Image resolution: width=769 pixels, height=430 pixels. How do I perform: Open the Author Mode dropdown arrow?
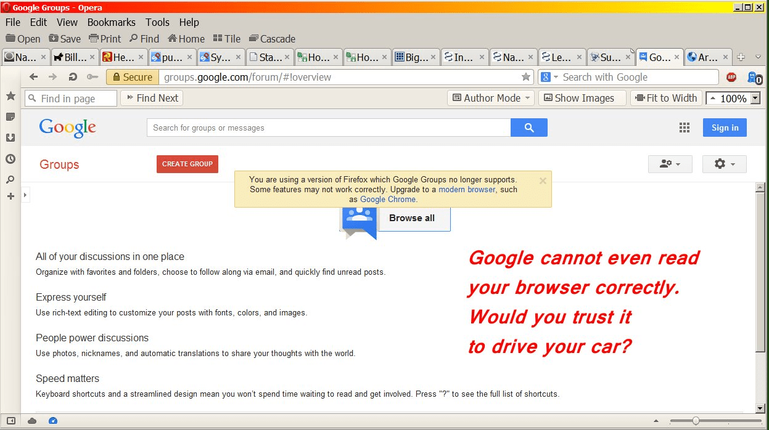[x=528, y=98]
